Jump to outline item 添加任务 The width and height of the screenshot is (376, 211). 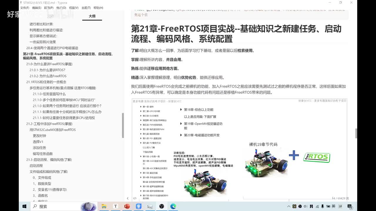[39, 148]
